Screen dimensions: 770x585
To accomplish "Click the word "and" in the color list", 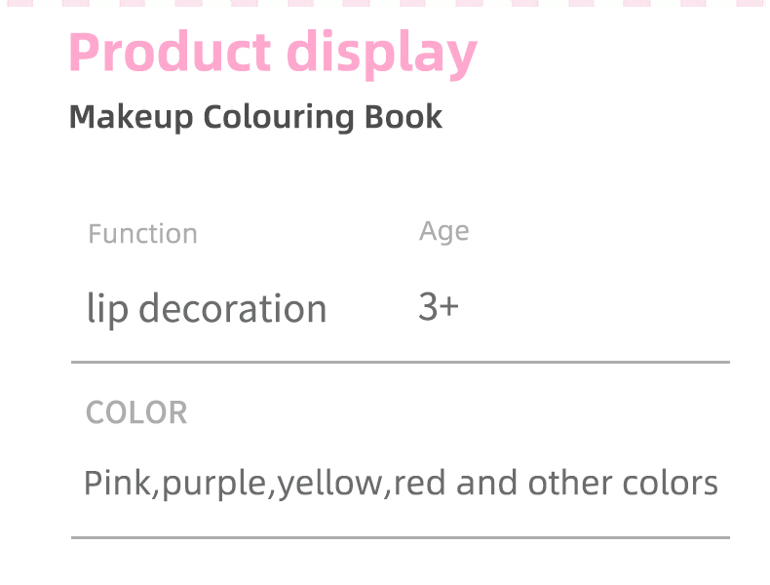I will pyautogui.click(x=487, y=483).
